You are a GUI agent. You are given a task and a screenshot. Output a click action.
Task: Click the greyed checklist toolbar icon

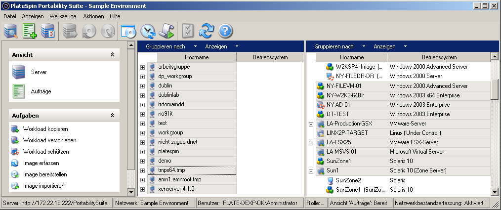coord(188,31)
